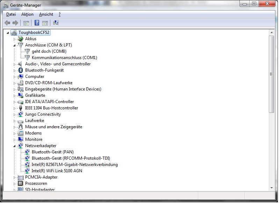280x203 pixels.
Task: Expand the Modems node
Action: pyautogui.click(x=14, y=133)
